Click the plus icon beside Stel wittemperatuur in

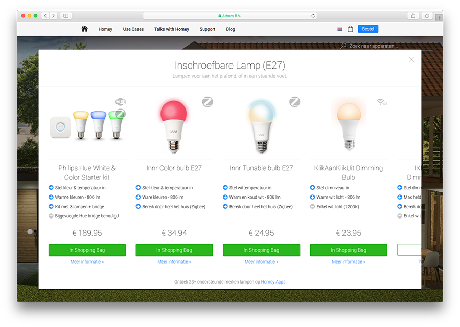pos(225,188)
